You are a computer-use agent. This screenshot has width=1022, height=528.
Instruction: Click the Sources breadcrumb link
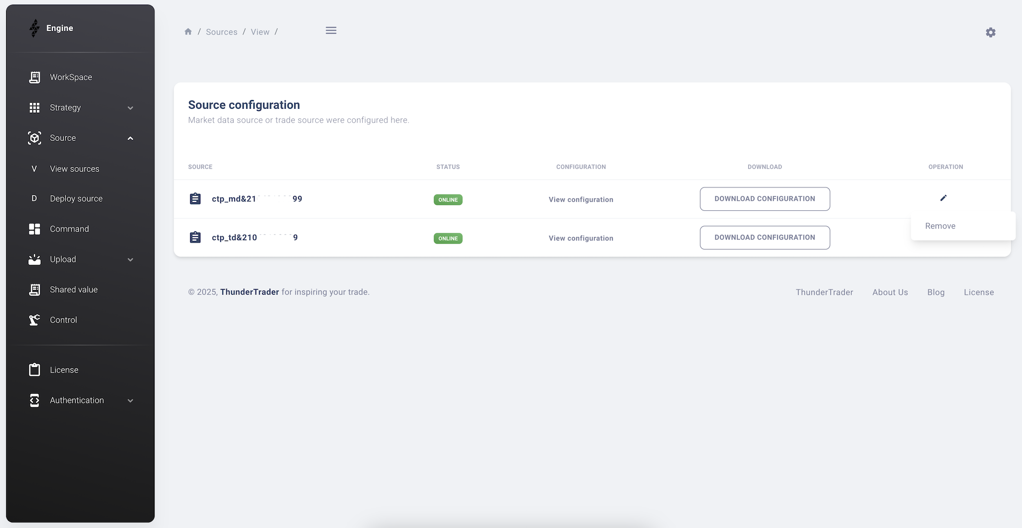[221, 32]
